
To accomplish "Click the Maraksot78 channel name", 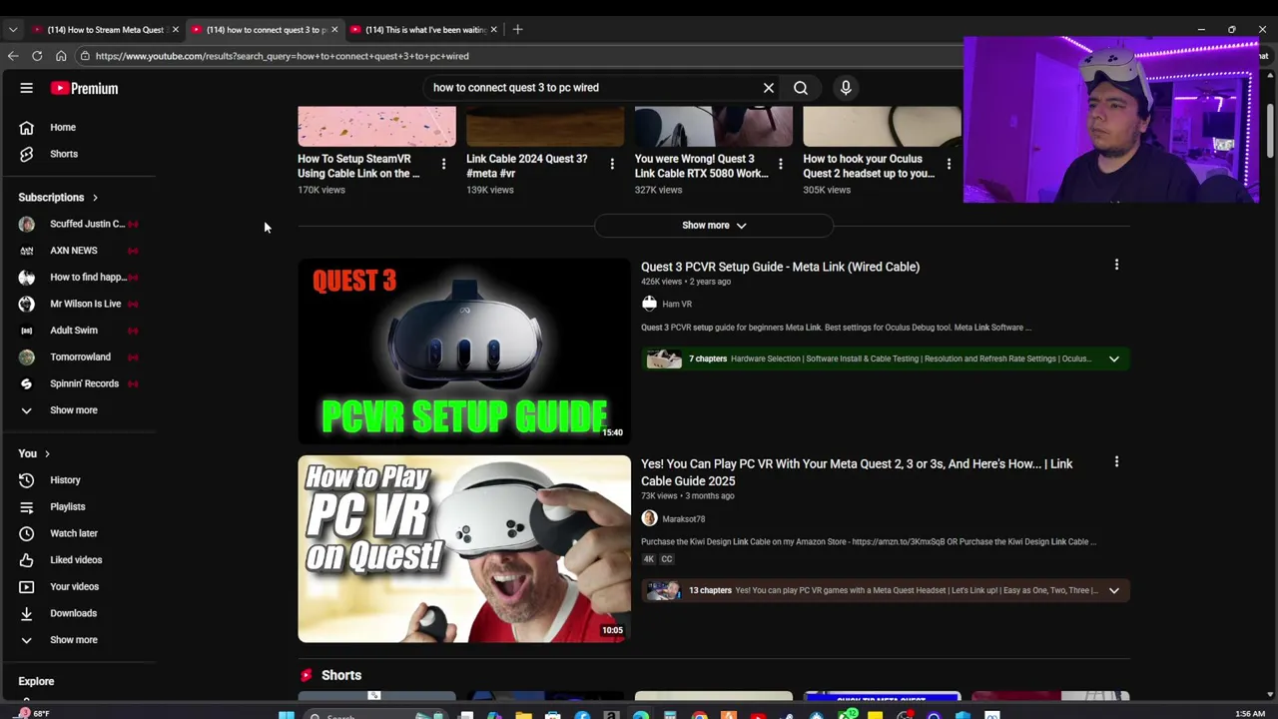I will (x=683, y=518).
